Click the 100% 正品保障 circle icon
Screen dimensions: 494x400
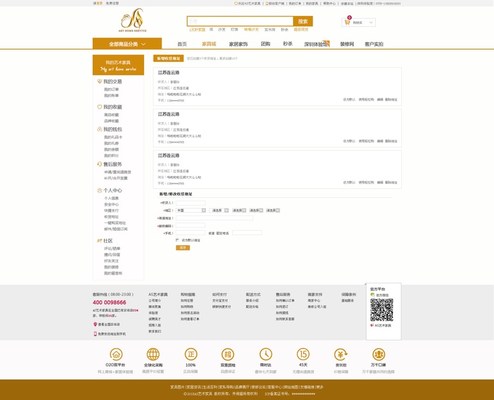pos(191,355)
